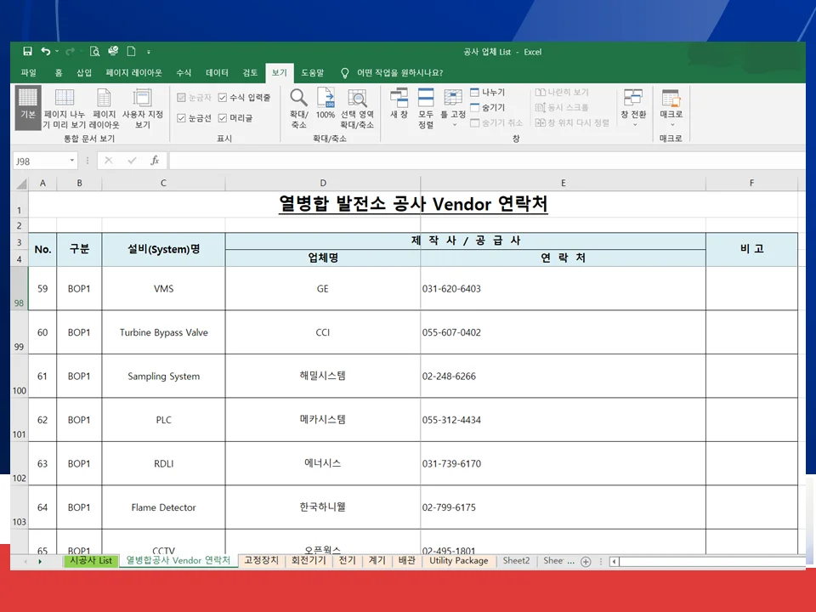Open the File (파일) tab
Viewport: 816px width, 612px height.
coord(29,73)
